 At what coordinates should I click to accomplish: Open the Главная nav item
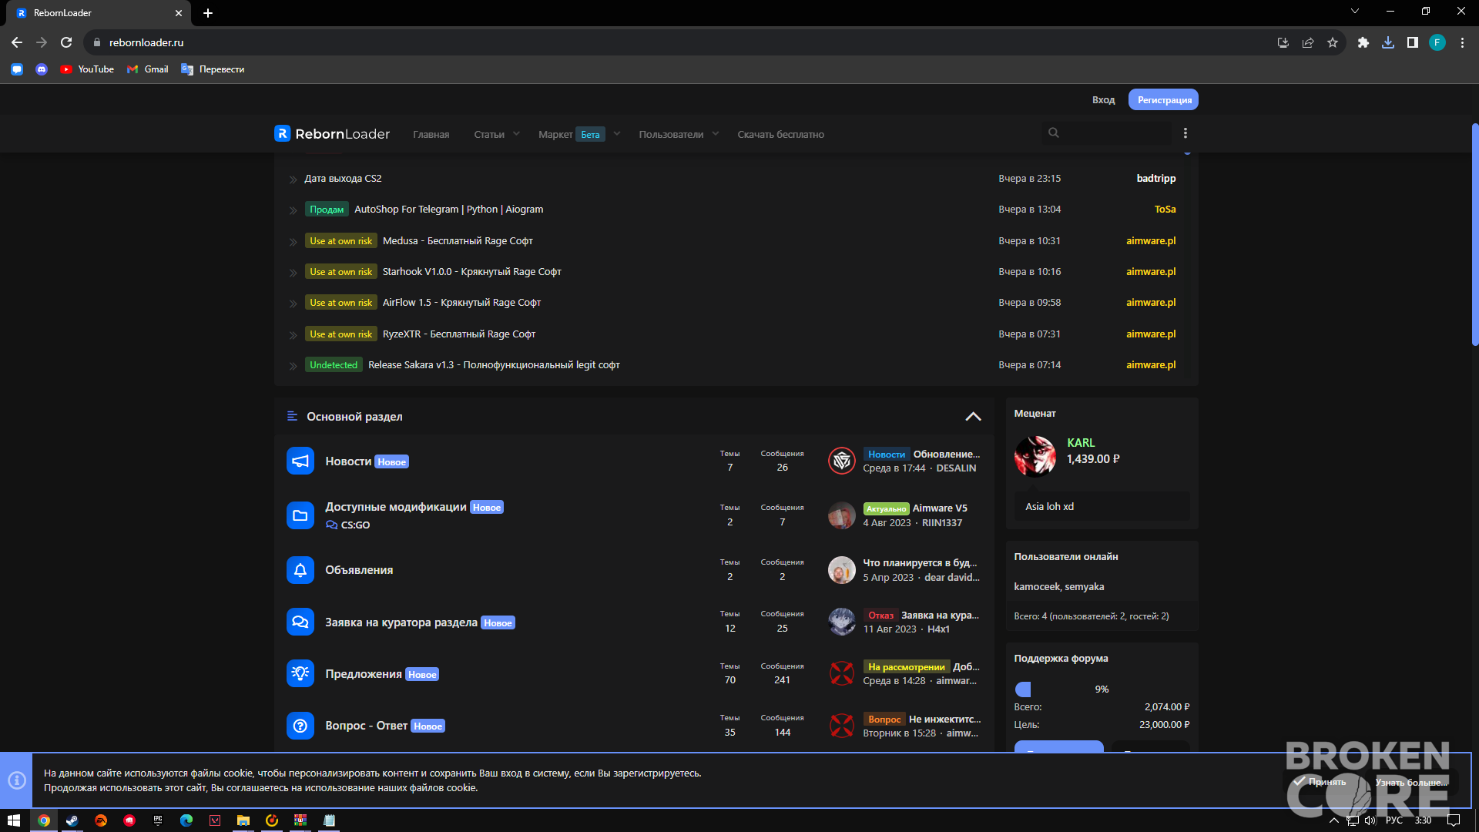(431, 134)
